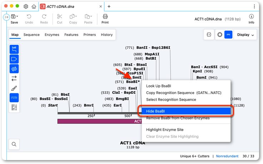Click the ClaI - BspDI enzyme label
This screenshot has width=263, height=164.
point(124,92)
